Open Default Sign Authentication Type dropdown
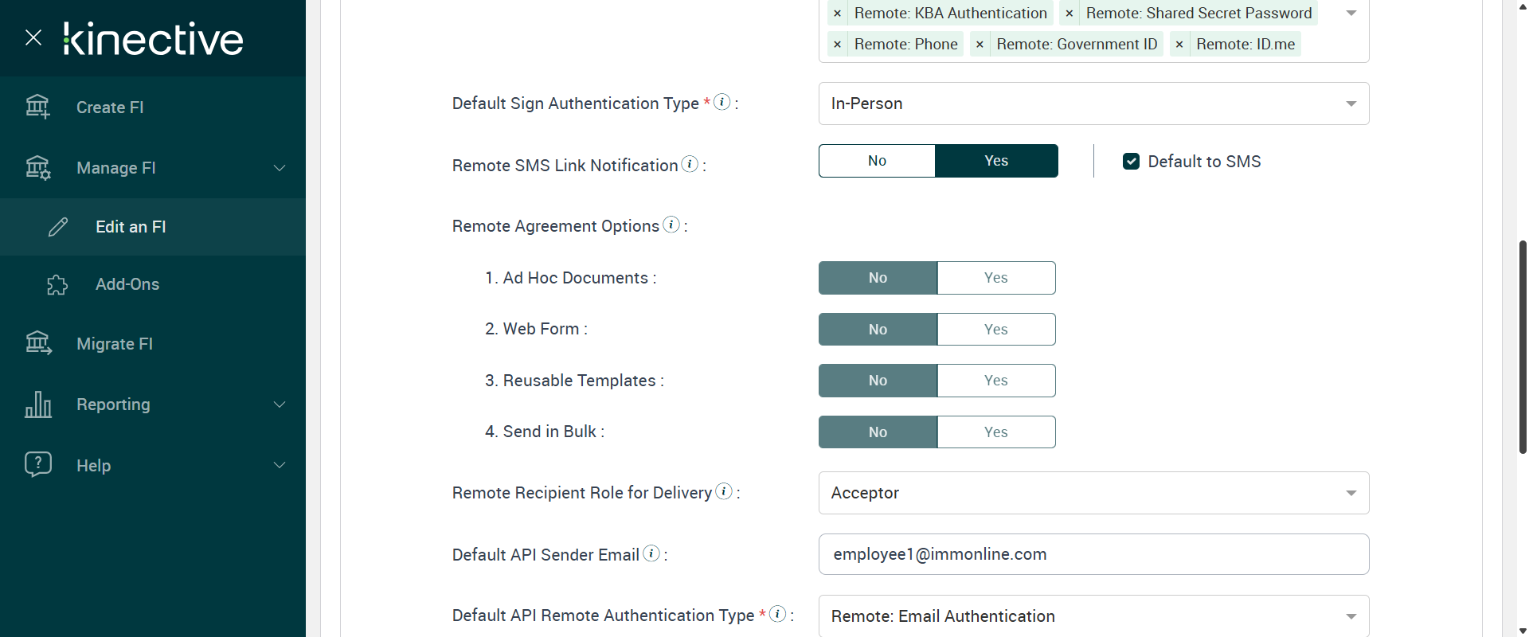Screen dimensions: 1529x637 [1093, 104]
